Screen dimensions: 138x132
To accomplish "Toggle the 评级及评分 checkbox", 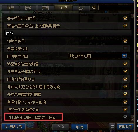I will pos(125,41).
